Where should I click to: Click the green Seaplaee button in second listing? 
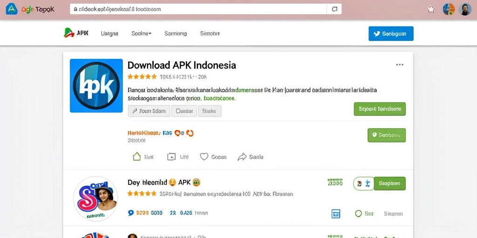click(390, 183)
